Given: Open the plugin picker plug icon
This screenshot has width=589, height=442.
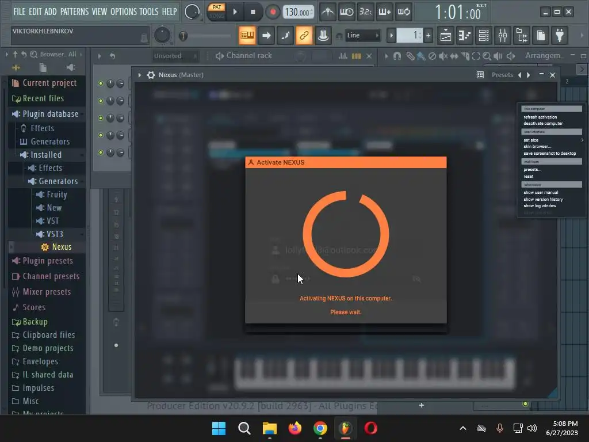Looking at the screenshot, I should pyautogui.click(x=560, y=35).
